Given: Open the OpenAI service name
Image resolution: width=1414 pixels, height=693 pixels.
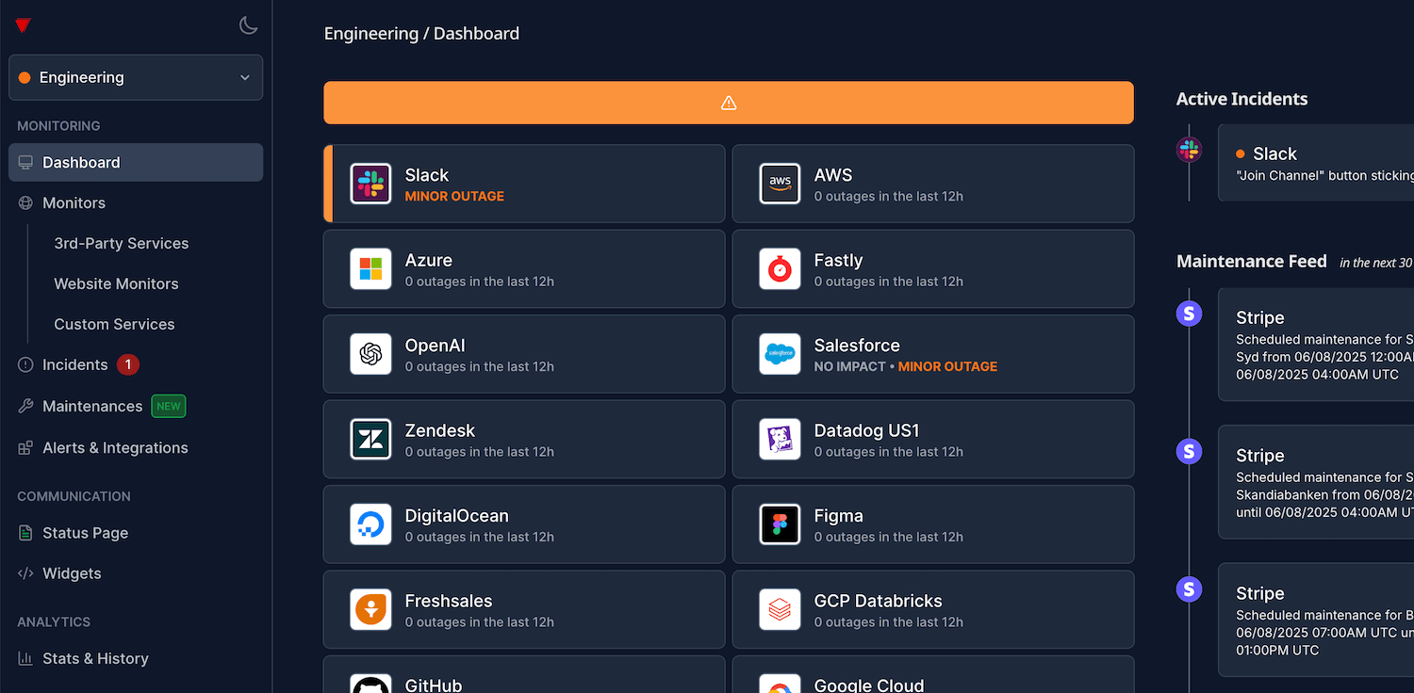Looking at the screenshot, I should (x=436, y=346).
